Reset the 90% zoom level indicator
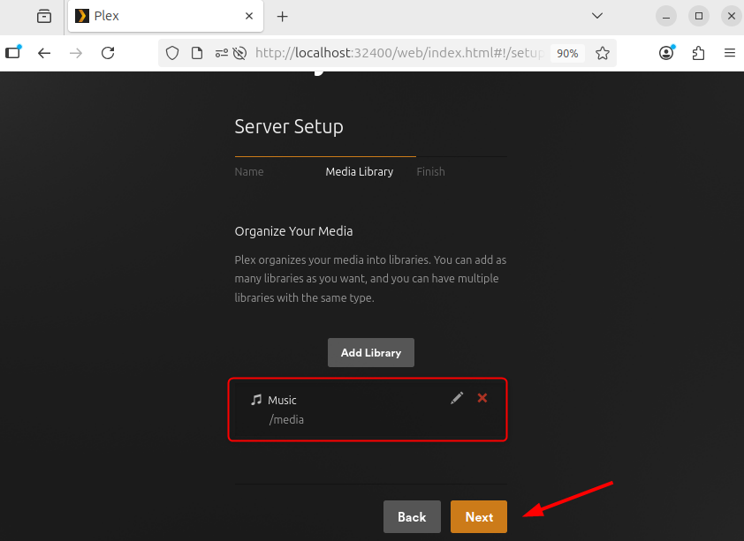This screenshot has width=744, height=541. click(x=567, y=53)
